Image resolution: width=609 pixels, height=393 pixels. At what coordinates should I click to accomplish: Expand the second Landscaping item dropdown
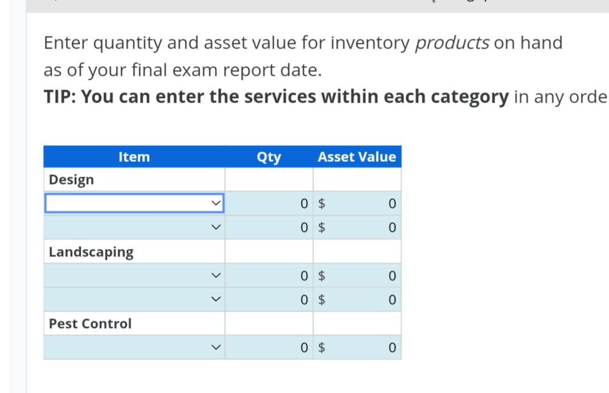coord(134,300)
